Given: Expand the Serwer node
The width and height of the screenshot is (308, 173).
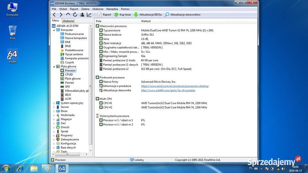Looking at the screenshot, I should (54, 107).
